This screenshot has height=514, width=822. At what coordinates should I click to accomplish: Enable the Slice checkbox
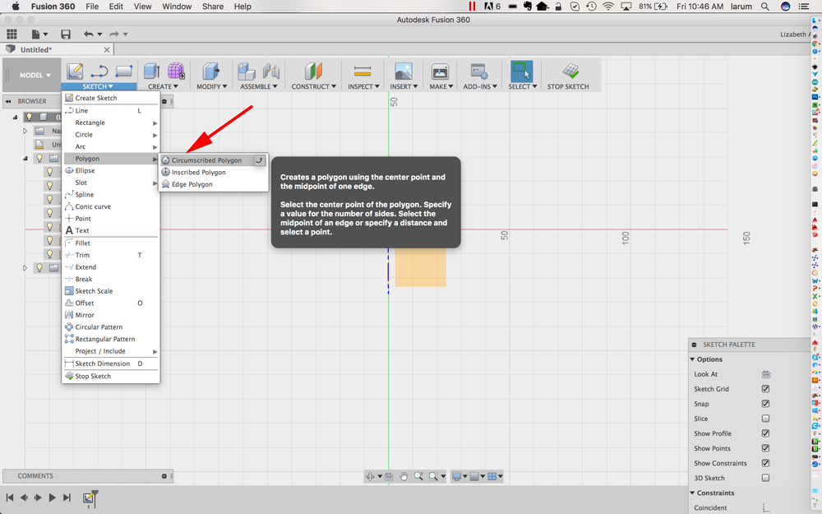765,419
